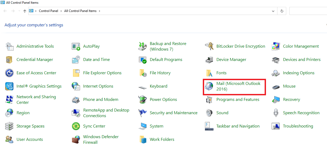Click the Sync Center green icon

click(76, 126)
